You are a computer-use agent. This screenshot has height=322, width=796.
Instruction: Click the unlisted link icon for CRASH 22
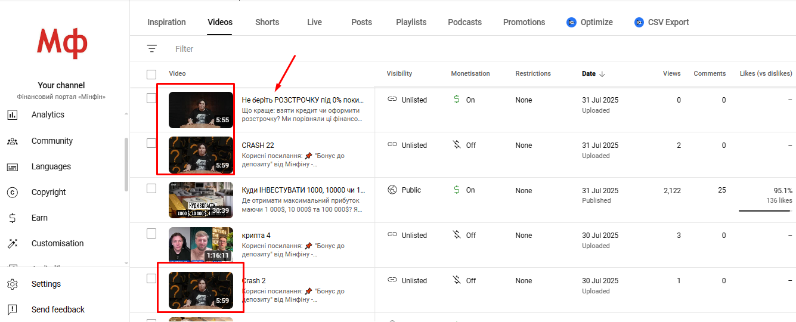pyautogui.click(x=392, y=145)
